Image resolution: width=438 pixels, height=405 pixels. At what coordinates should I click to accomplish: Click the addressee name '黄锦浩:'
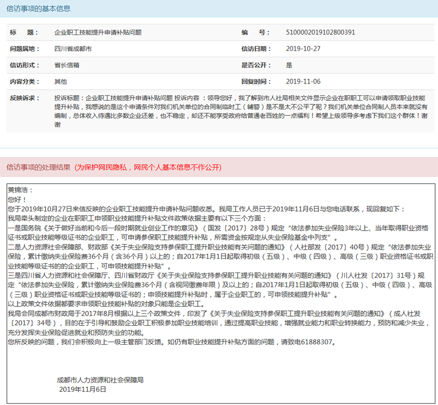20,190
